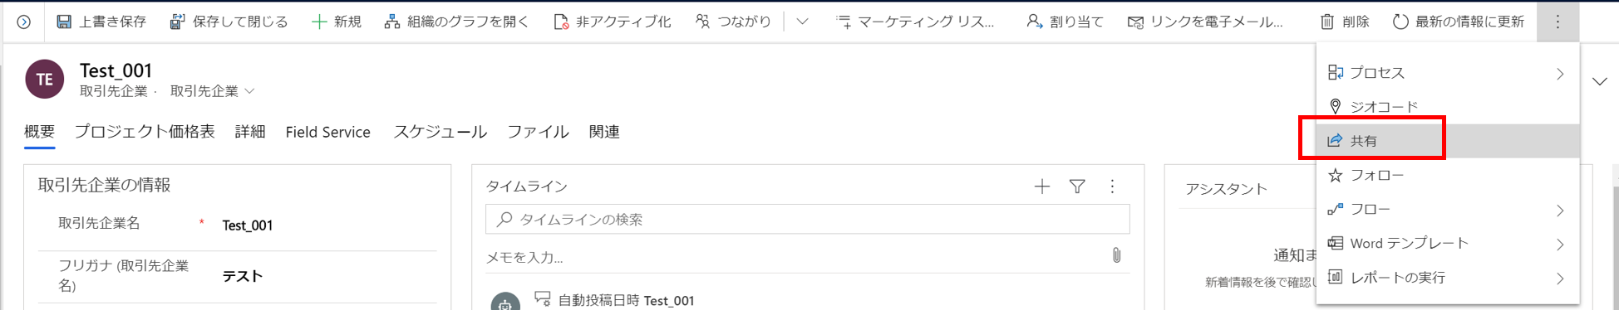Screen dimensions: 1619x310
Task: Click 最新の情報に更新 refresh icon
Action: [1400, 22]
